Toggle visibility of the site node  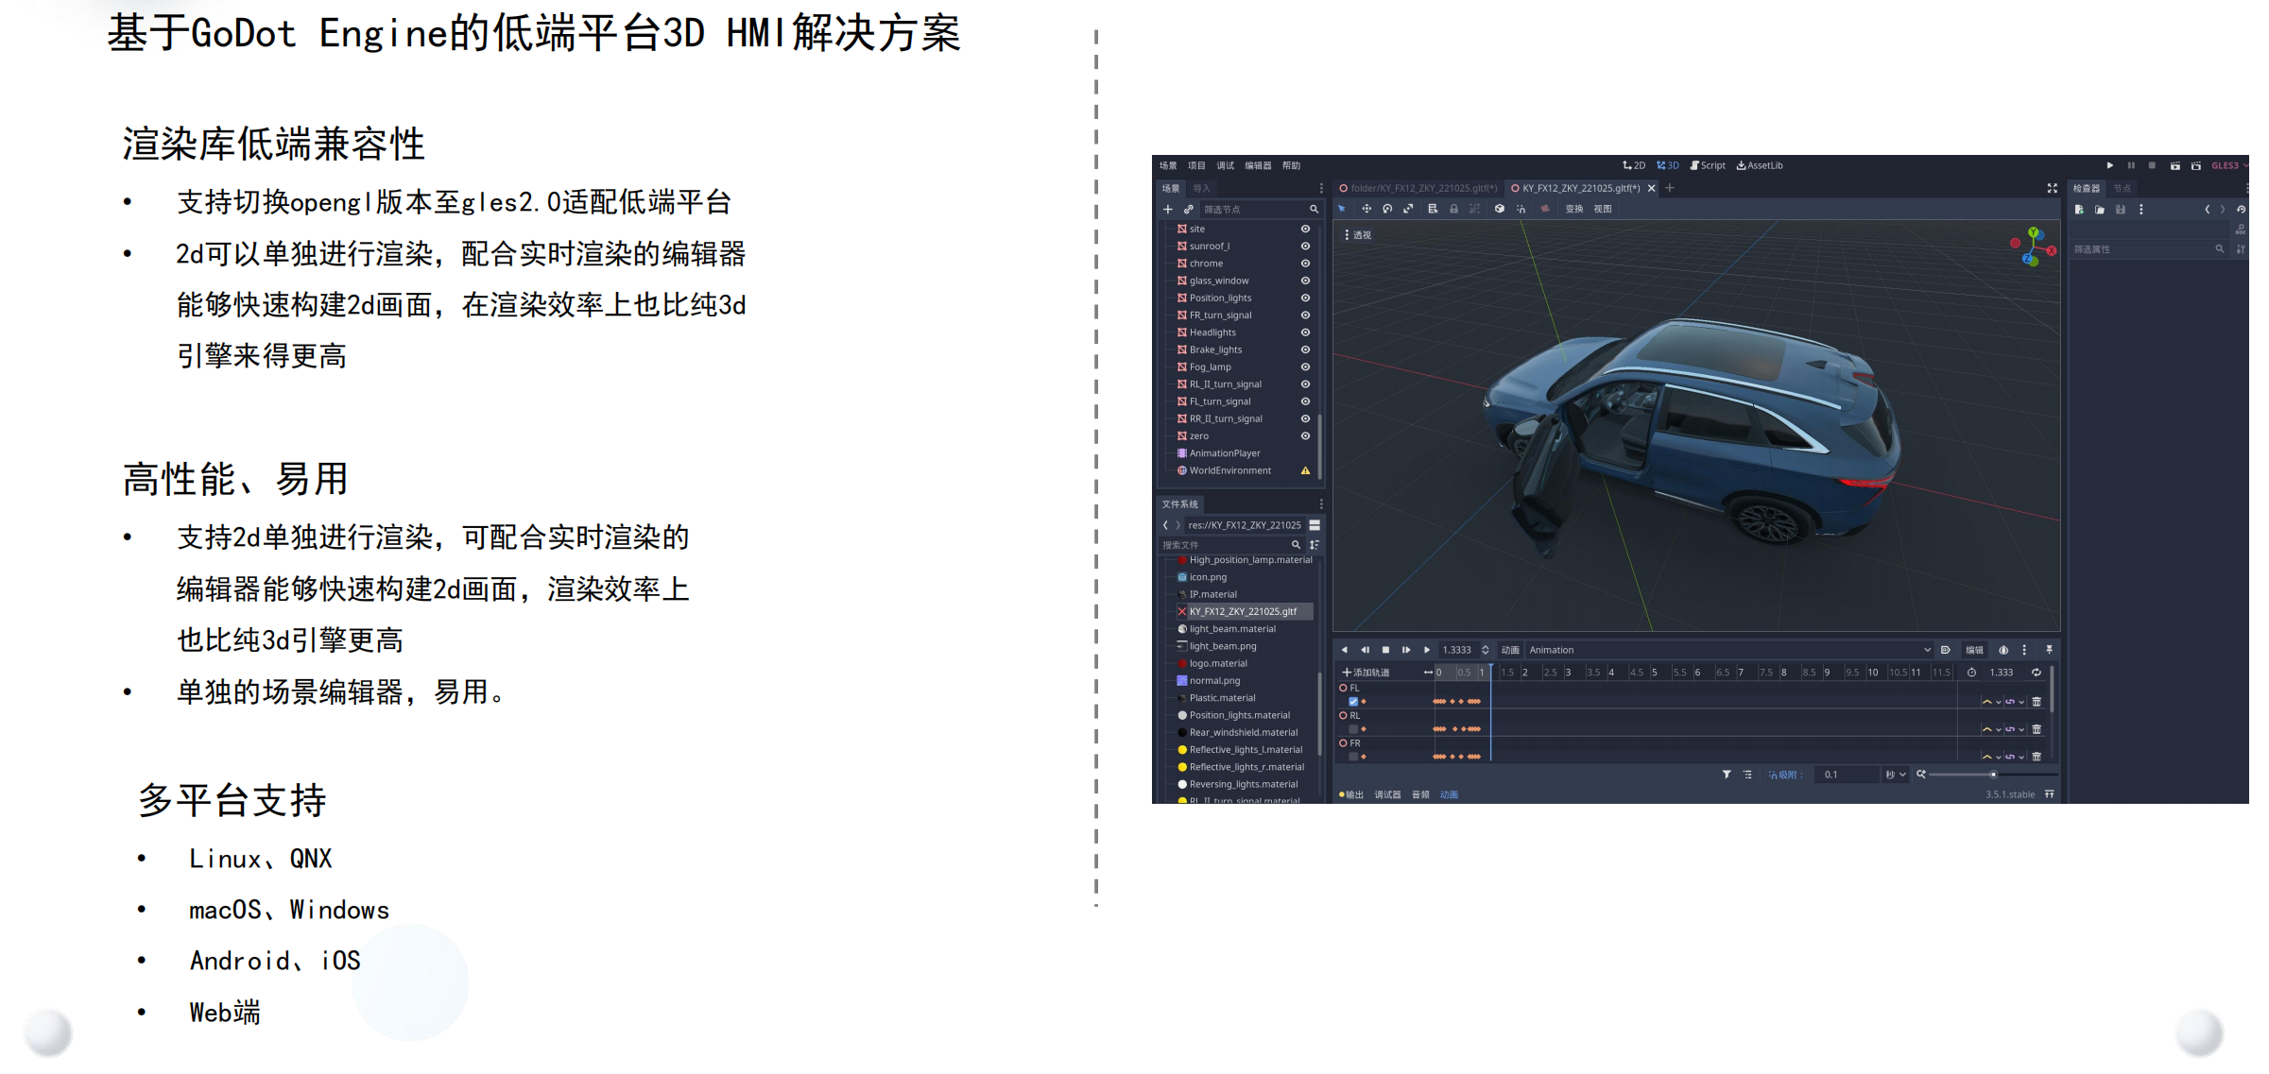[x=1305, y=229]
